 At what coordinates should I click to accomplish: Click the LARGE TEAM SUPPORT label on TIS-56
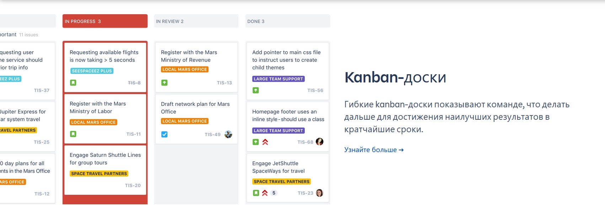pos(278,79)
